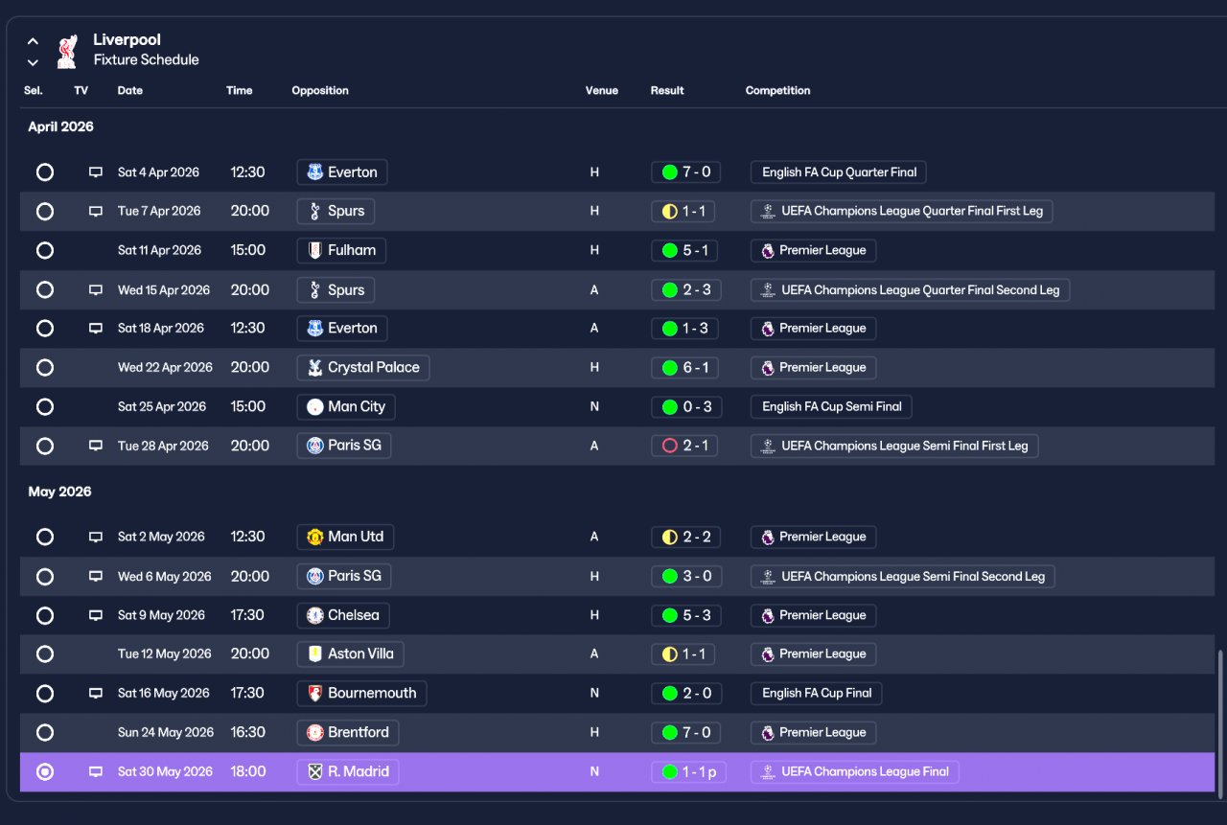Click Brentford club crest icon
Viewport: 1227px width, 825px height.
click(314, 732)
